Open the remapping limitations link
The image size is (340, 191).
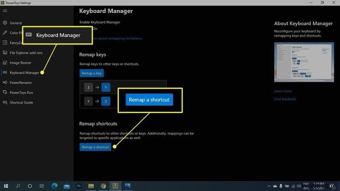pos(117,38)
